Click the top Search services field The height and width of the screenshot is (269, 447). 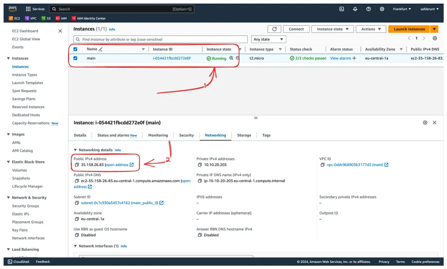121,9
